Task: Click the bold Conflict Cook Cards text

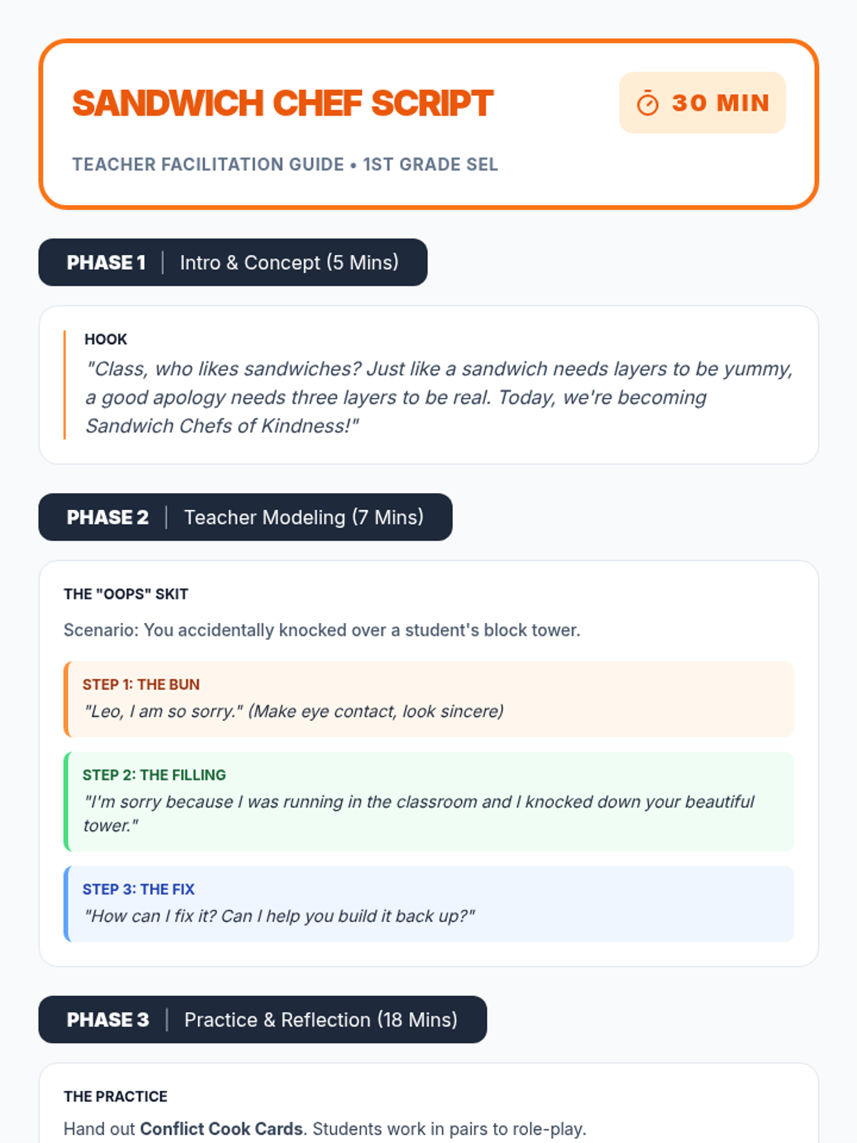Action: (221, 1129)
